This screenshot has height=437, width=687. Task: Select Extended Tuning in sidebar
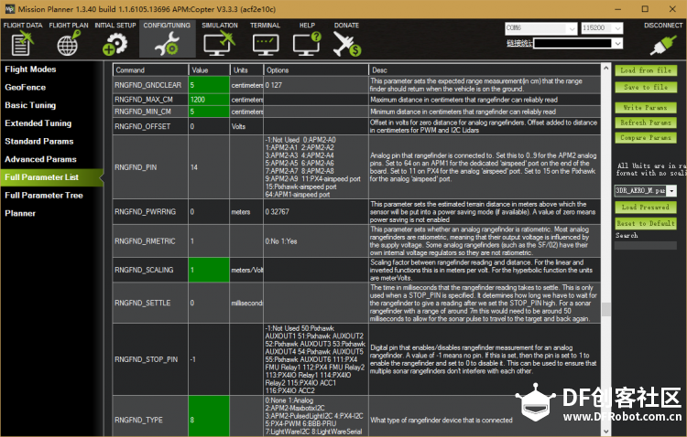click(x=38, y=123)
